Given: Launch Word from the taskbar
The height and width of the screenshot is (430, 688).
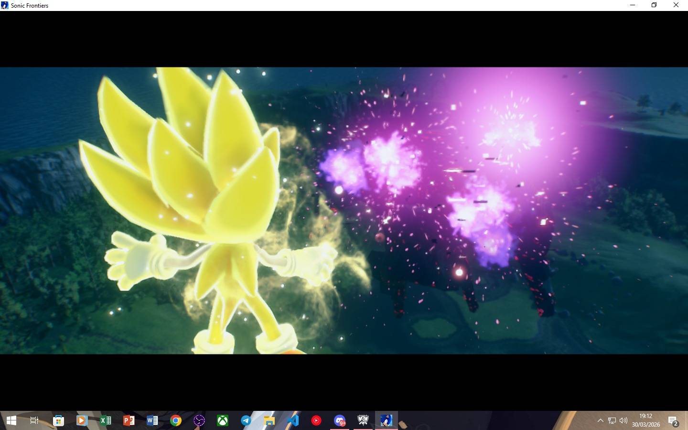Looking at the screenshot, I should [152, 420].
